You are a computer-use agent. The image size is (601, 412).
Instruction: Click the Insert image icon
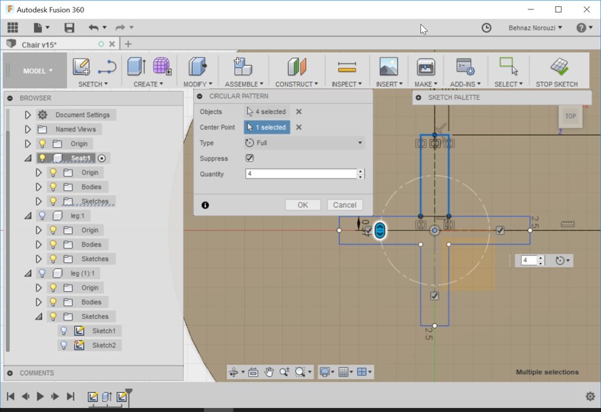point(388,66)
